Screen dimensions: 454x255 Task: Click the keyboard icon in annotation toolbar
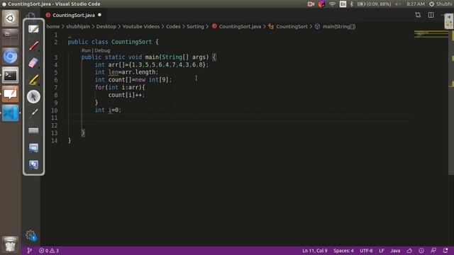[x=33, y=130]
